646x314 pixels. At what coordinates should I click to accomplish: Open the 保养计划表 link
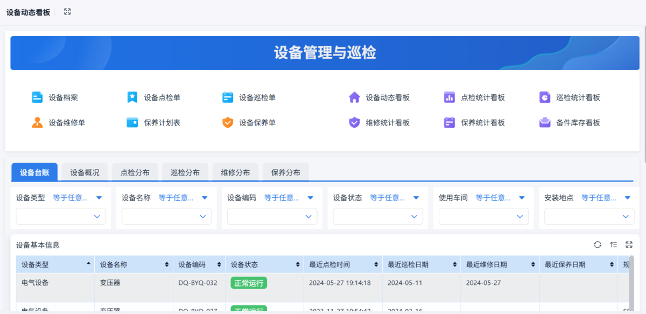point(161,122)
